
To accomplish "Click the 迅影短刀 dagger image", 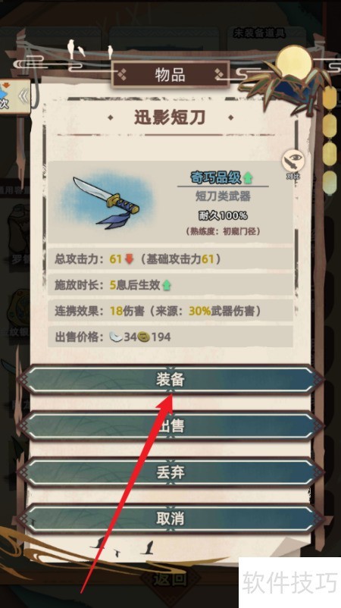I will click(107, 202).
